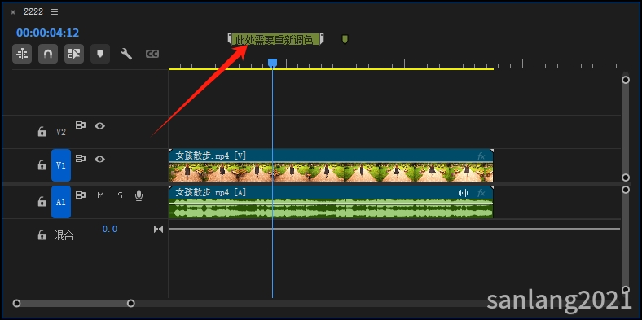The width and height of the screenshot is (642, 320).
Task: Select the small green marker on ruler
Action: (x=345, y=39)
